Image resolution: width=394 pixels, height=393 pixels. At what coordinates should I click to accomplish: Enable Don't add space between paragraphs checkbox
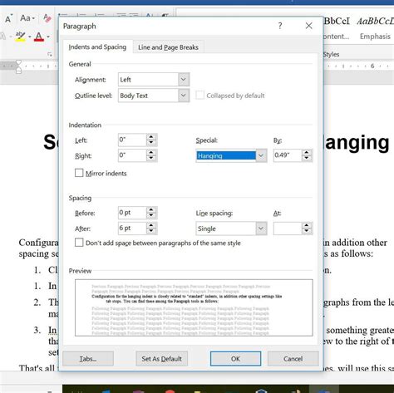click(x=79, y=243)
